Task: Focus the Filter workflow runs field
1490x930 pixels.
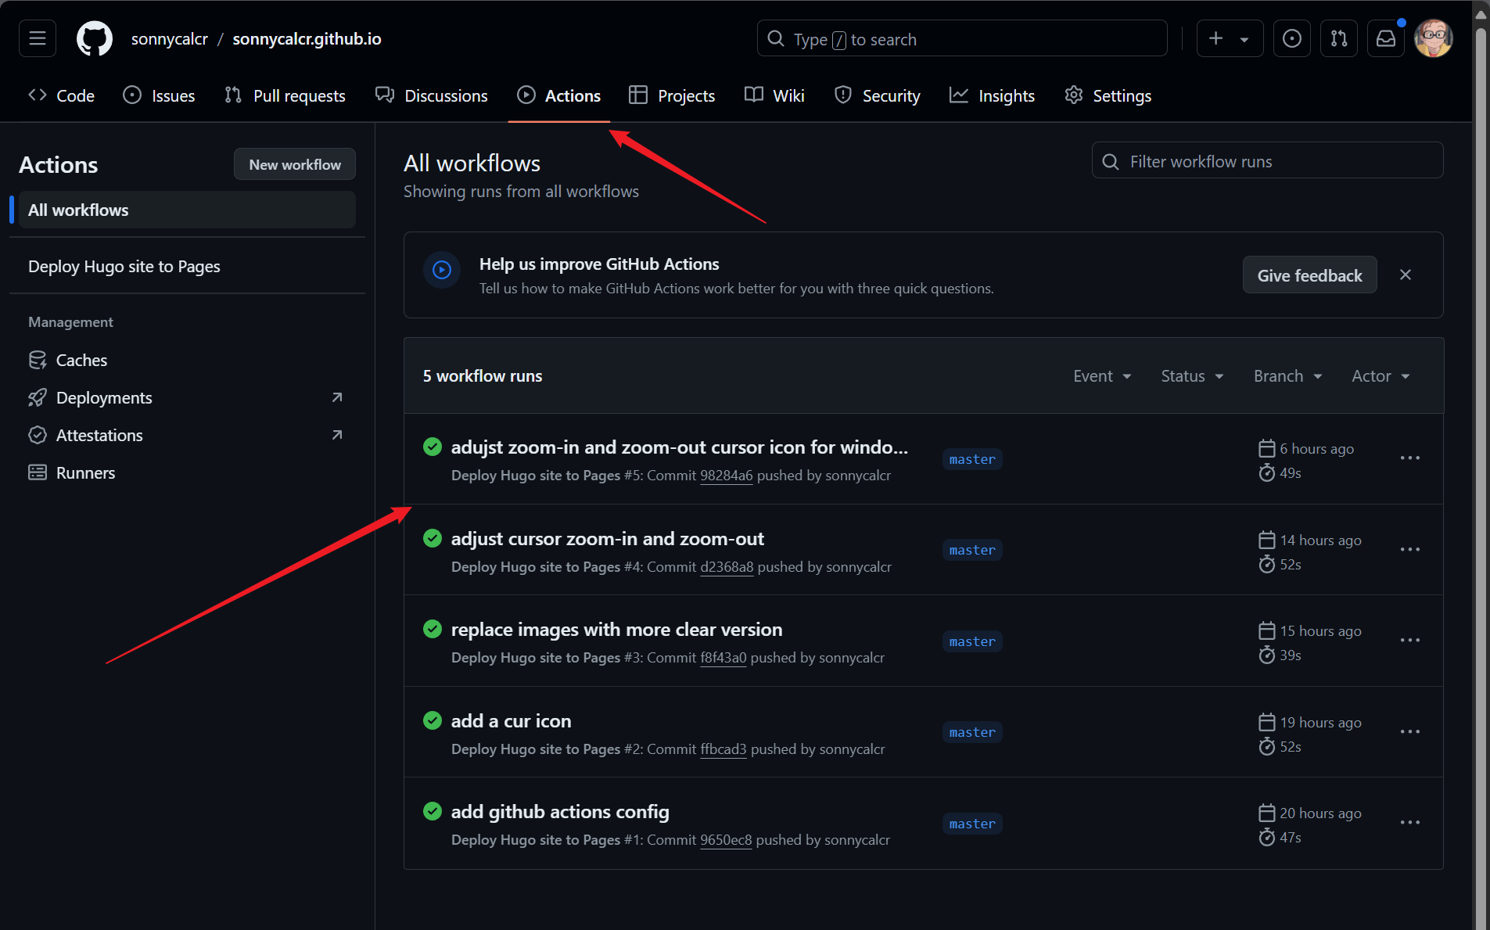Action: [1267, 161]
